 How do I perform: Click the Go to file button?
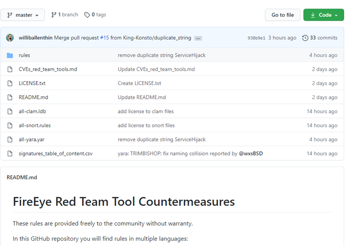[283, 15]
